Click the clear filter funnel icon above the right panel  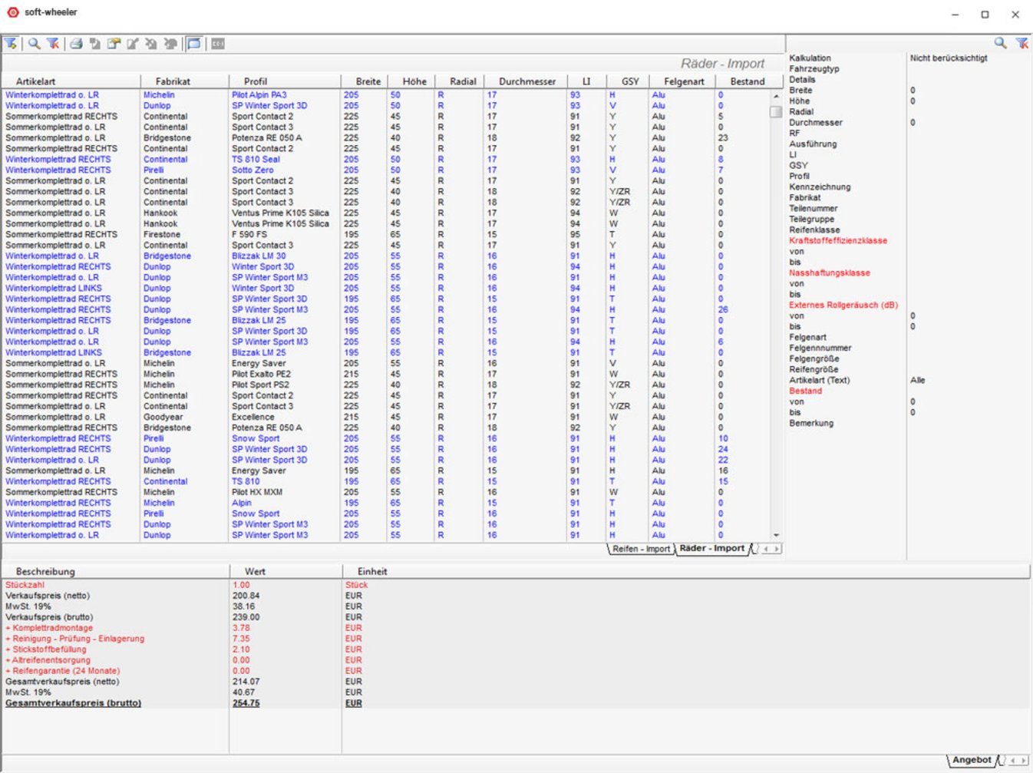1022,43
